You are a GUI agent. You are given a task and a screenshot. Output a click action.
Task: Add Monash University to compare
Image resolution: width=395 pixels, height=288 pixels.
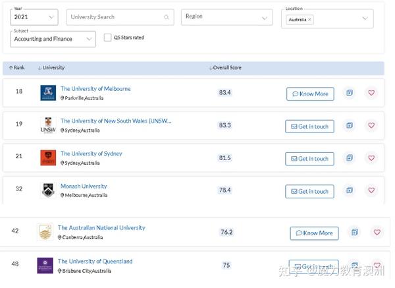(x=350, y=190)
